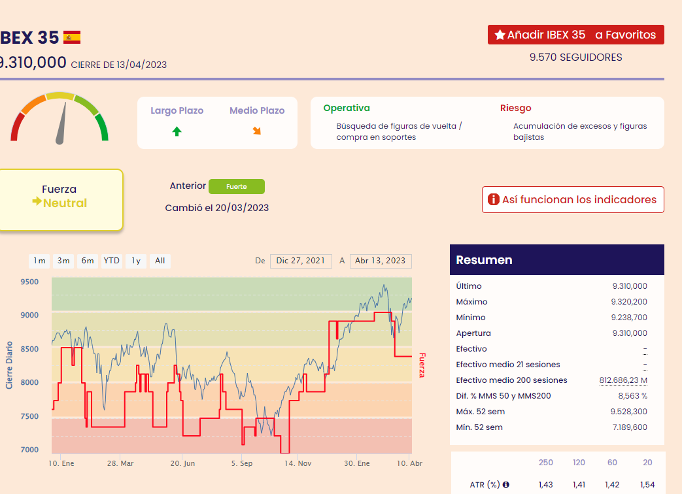Click the '14. Nov' x-axis tick label

point(298,463)
